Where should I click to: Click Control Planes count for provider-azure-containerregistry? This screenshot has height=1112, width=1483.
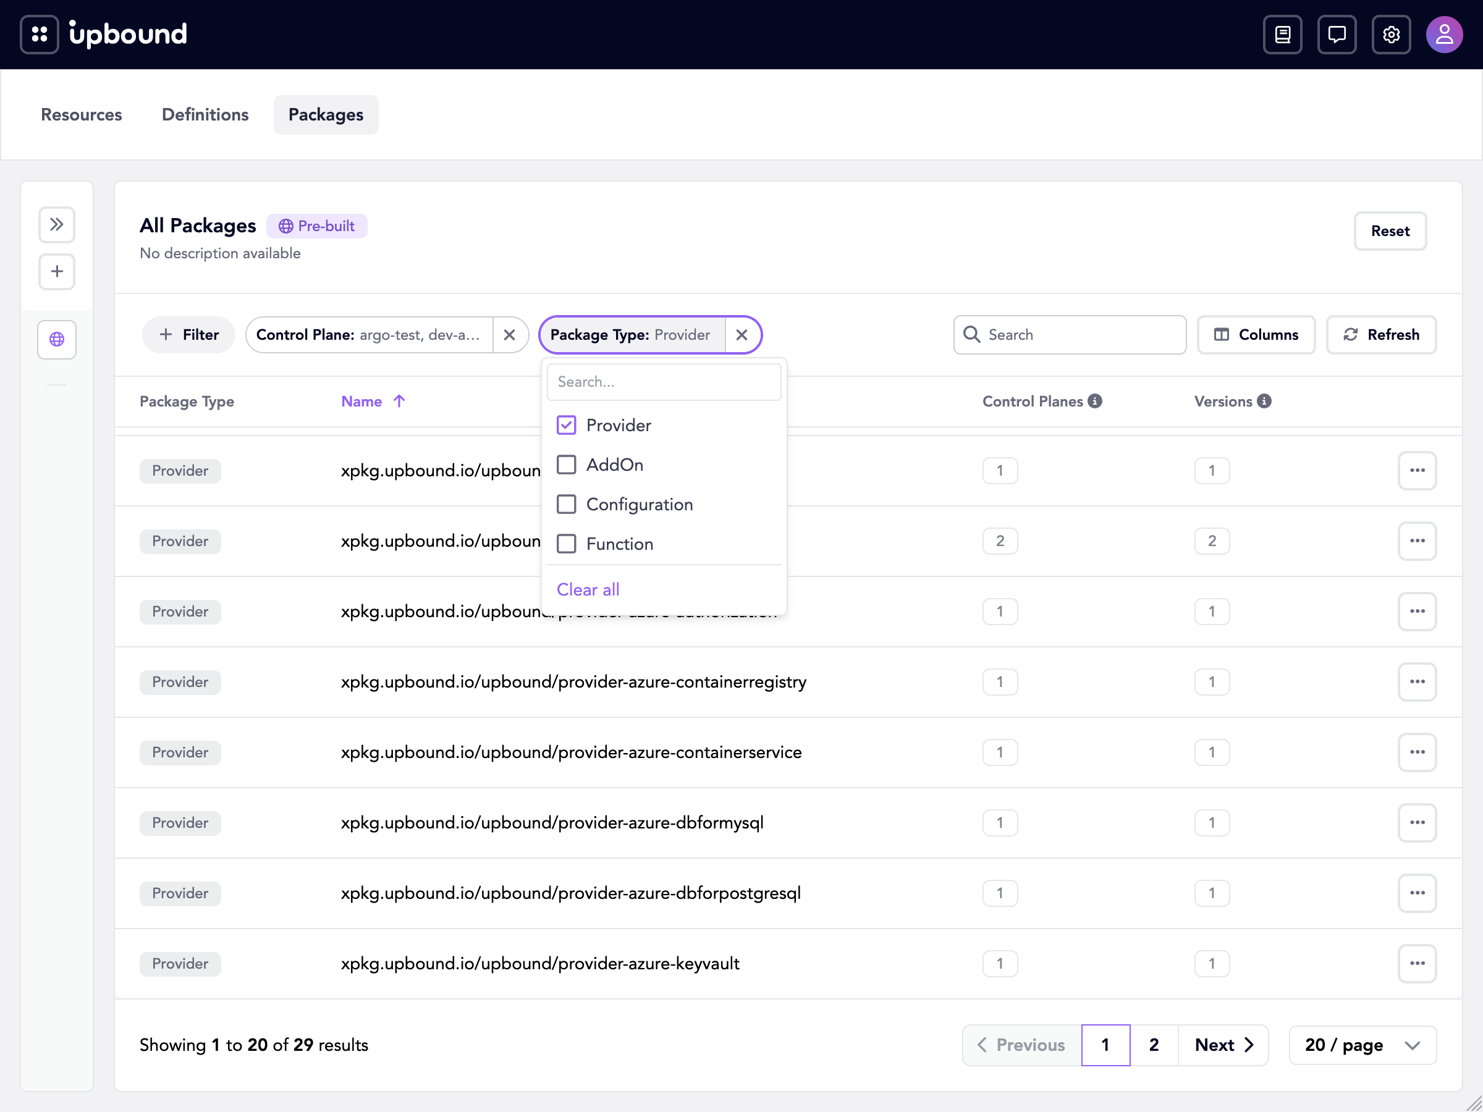(x=1000, y=681)
